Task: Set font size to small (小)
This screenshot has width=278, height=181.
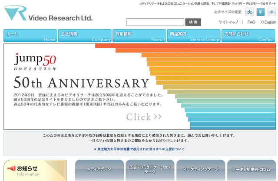Action: (x=271, y=12)
